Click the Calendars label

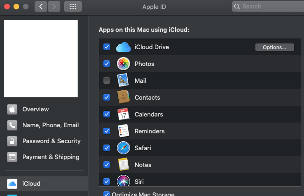pyautogui.click(x=149, y=115)
